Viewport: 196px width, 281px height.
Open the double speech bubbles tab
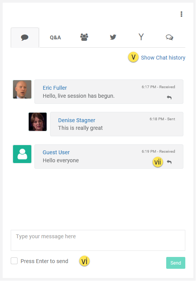[x=170, y=37]
